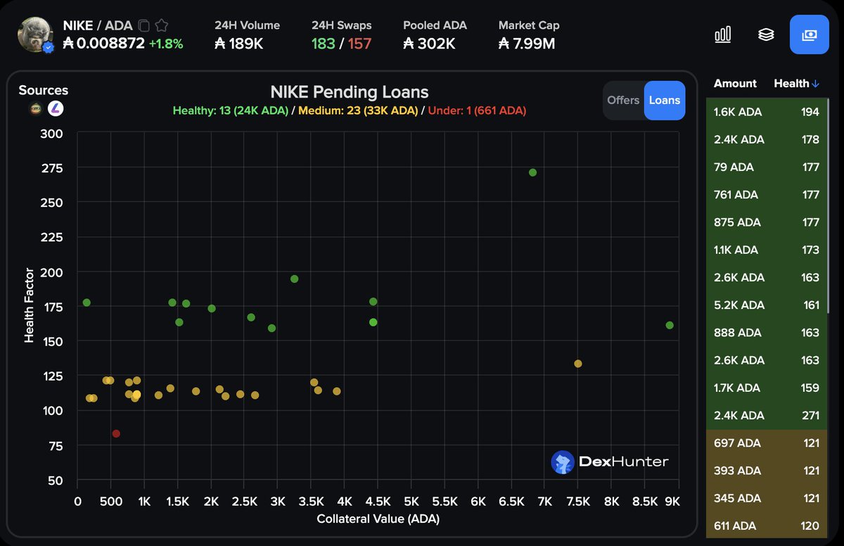The image size is (844, 546).
Task: Click the green dot near 9K collateral
Action: [670, 325]
